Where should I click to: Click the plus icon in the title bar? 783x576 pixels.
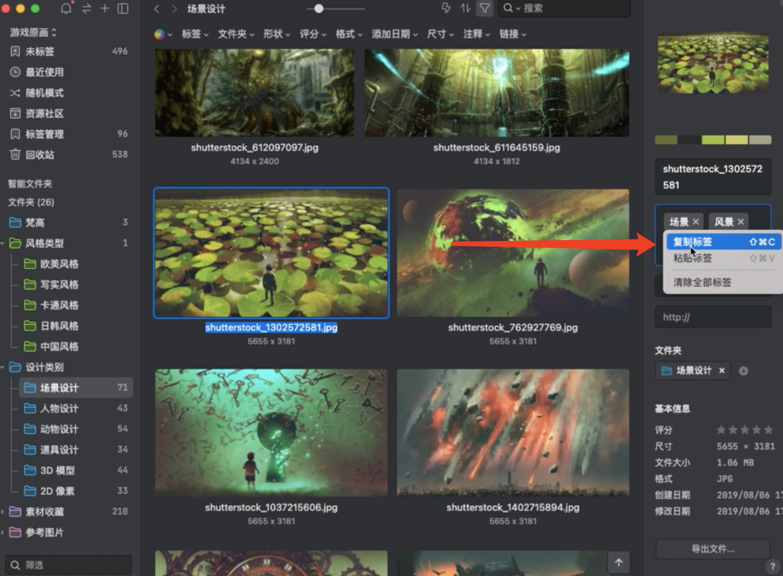(104, 9)
